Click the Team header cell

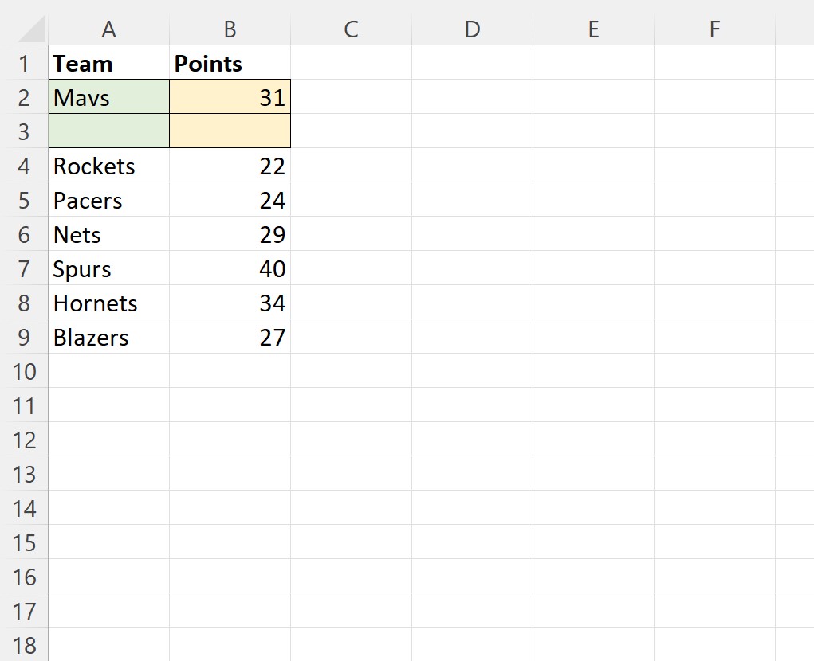point(108,63)
